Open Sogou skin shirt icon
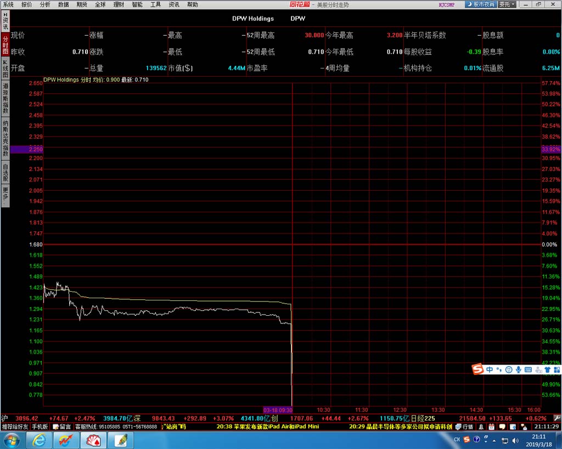562x449 pixels. tap(547, 370)
